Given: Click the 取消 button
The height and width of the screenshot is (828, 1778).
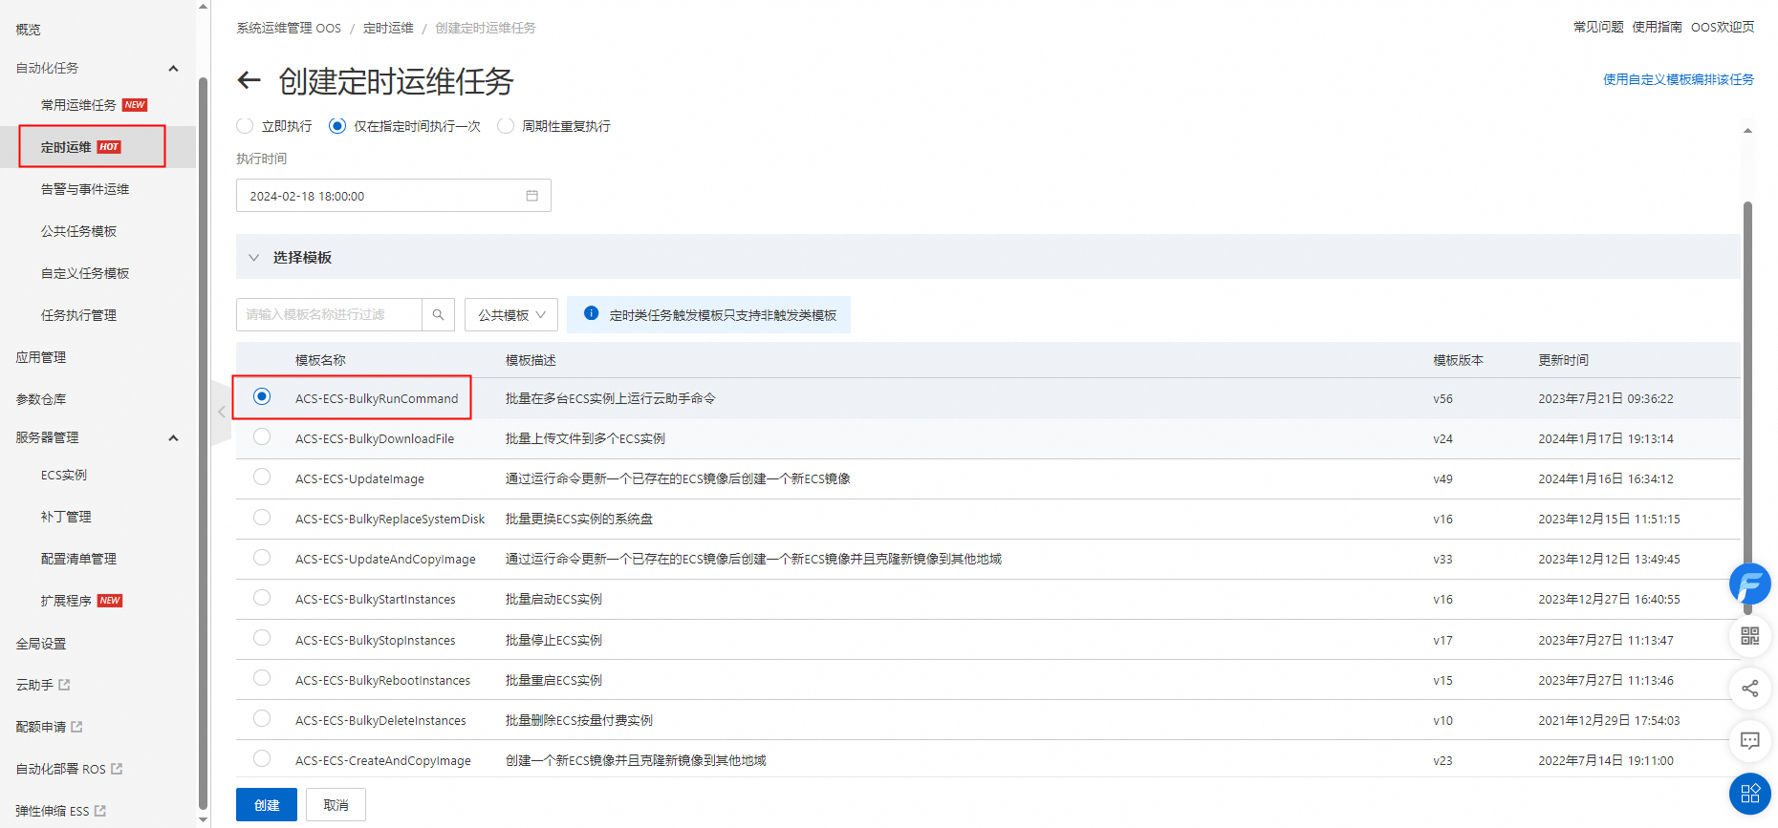Looking at the screenshot, I should point(336,805).
